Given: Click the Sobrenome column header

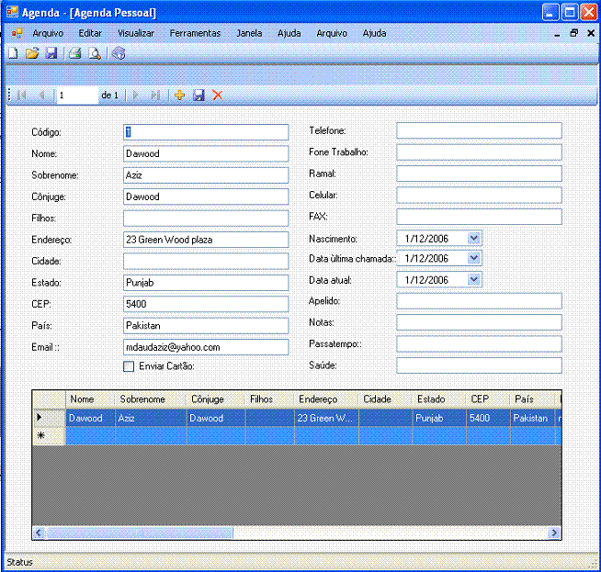Looking at the screenshot, I should 151,399.
